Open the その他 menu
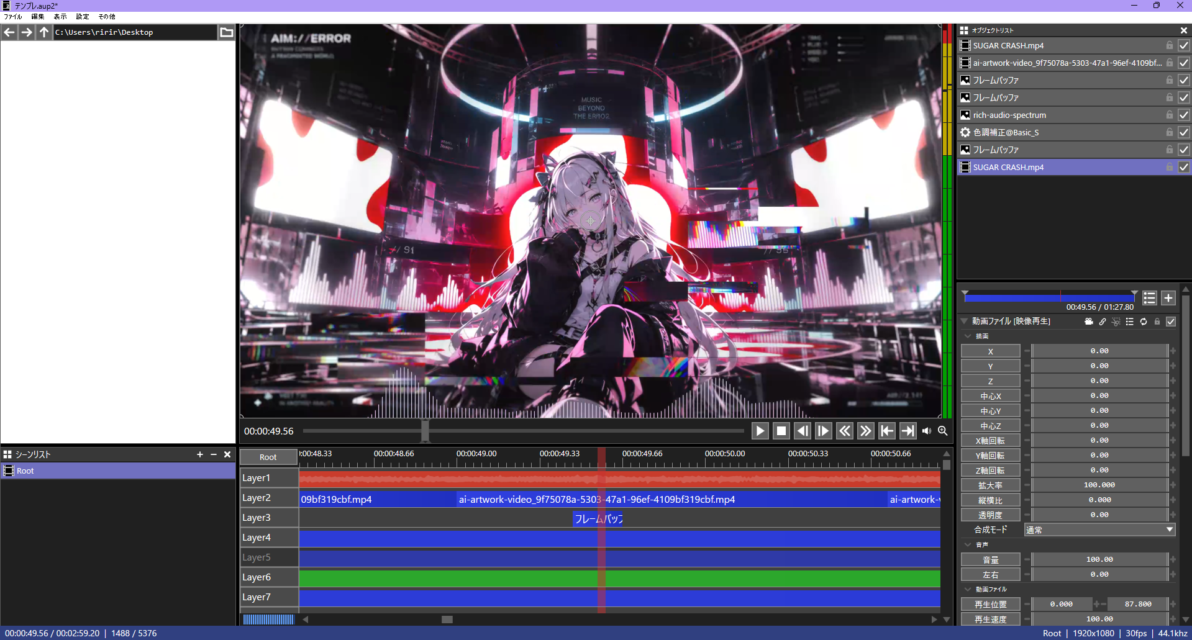1192x640 pixels. pyautogui.click(x=107, y=17)
